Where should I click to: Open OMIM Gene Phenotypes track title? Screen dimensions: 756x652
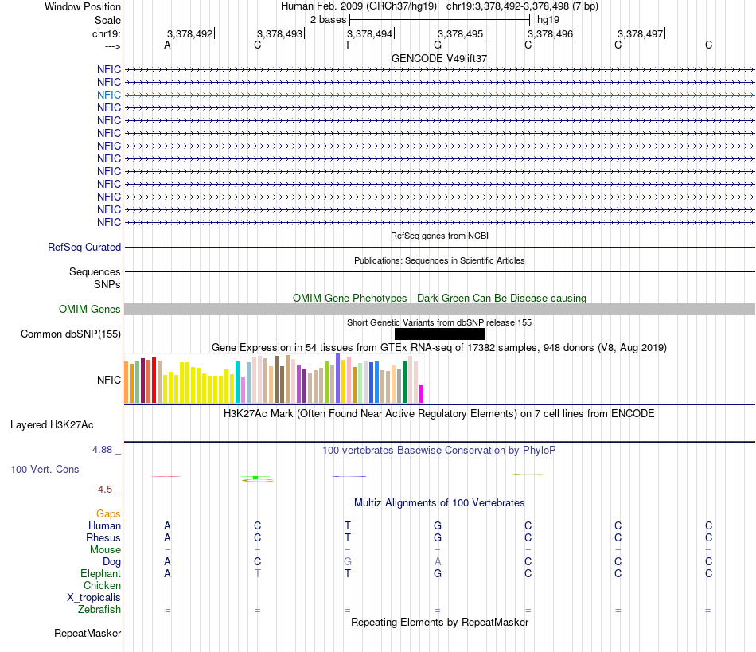tap(439, 298)
